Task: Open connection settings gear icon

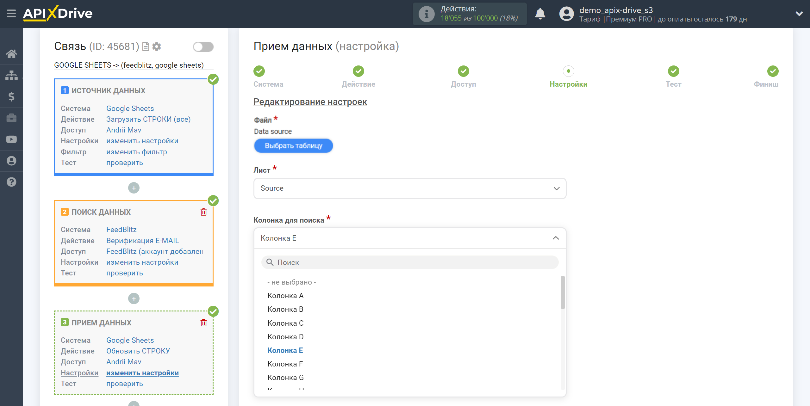Action: coord(157,47)
